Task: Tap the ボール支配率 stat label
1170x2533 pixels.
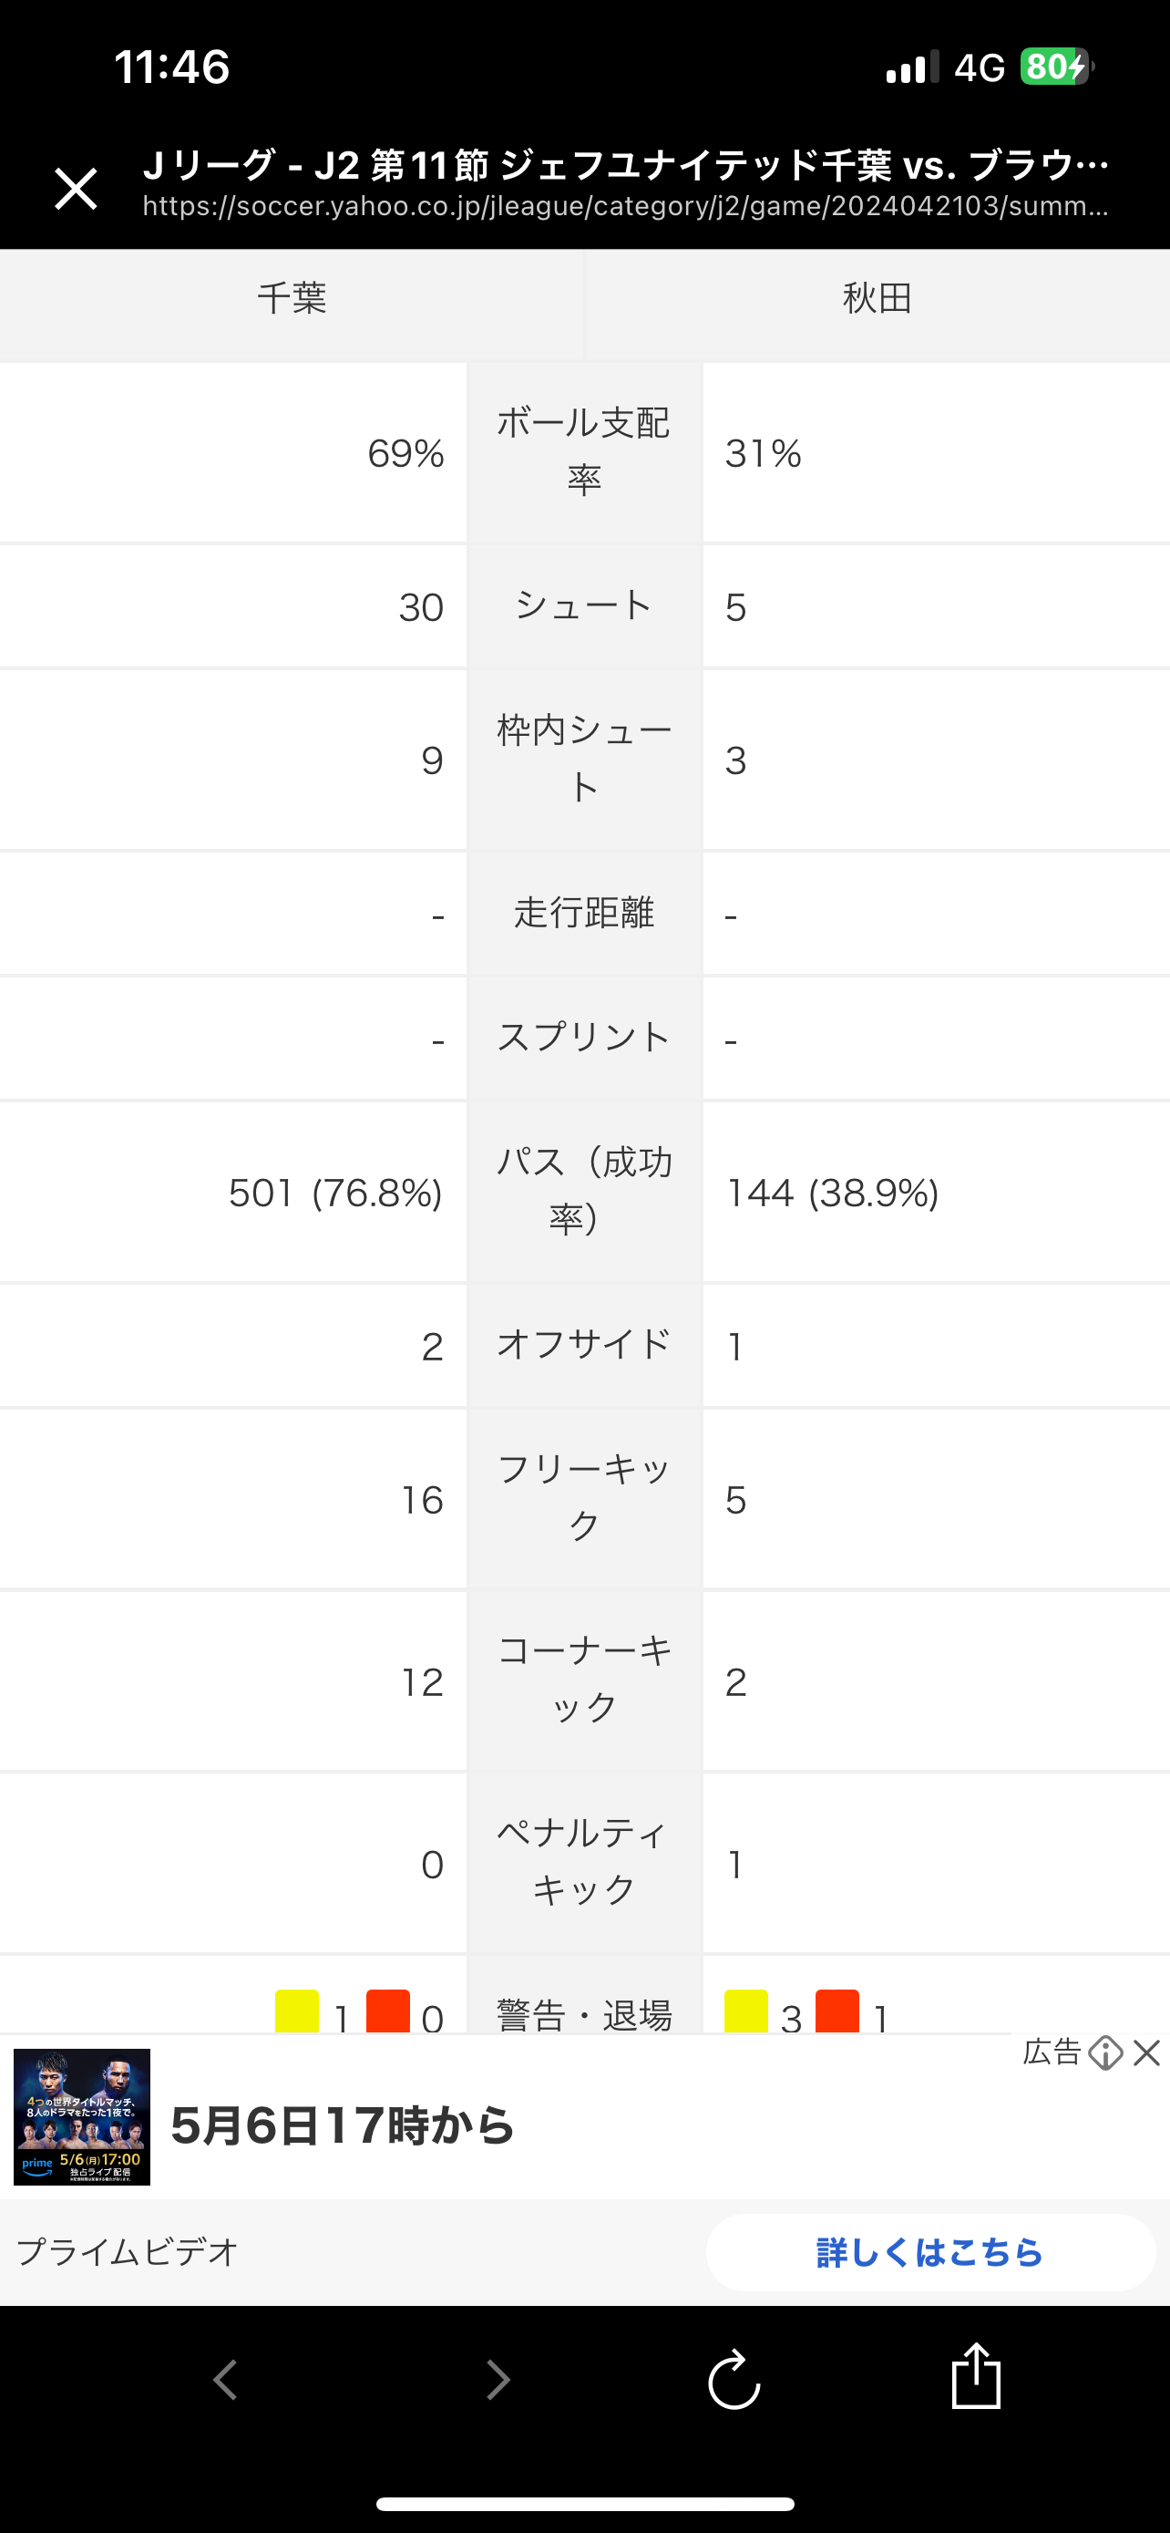Action: [x=584, y=451]
